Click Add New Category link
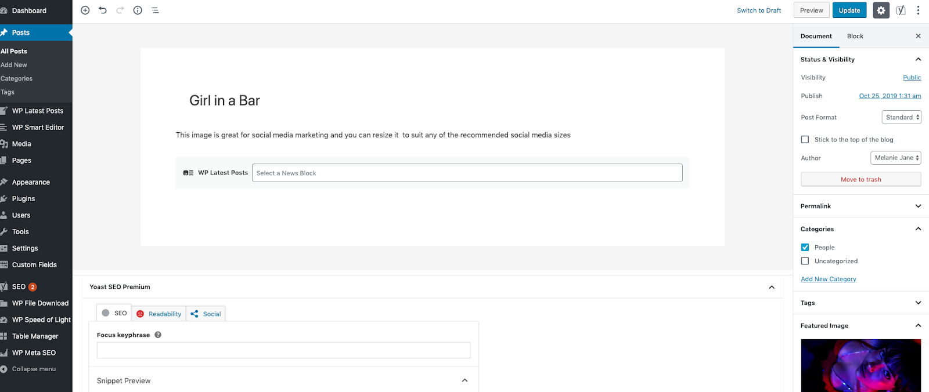The image size is (929, 392). [828, 279]
